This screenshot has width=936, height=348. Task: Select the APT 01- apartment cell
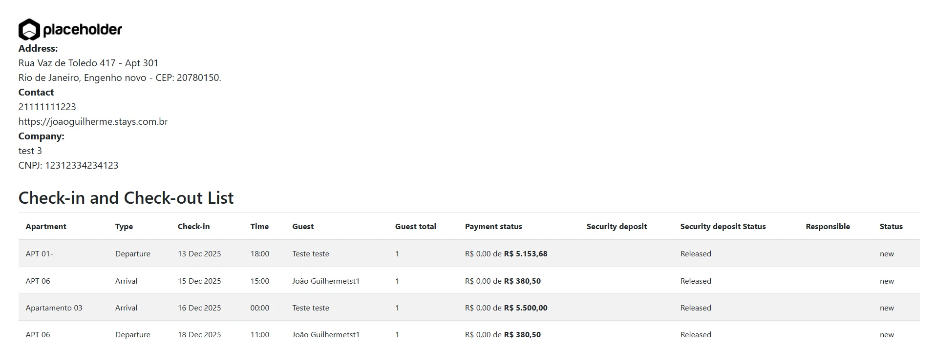pos(40,253)
